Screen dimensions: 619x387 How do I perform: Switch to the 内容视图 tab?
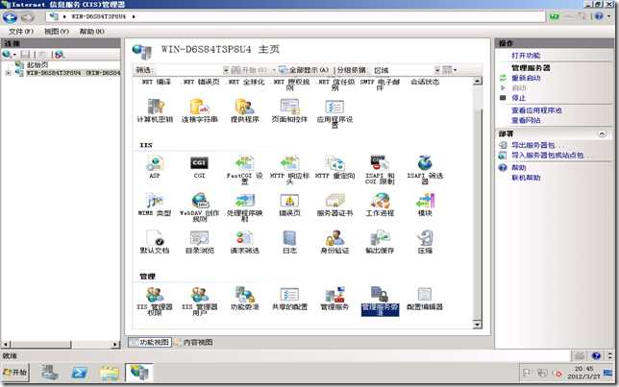click(x=194, y=342)
